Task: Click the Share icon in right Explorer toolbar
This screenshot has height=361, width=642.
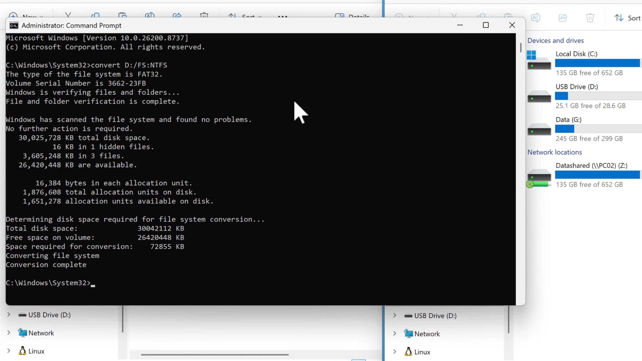Action: click(563, 18)
